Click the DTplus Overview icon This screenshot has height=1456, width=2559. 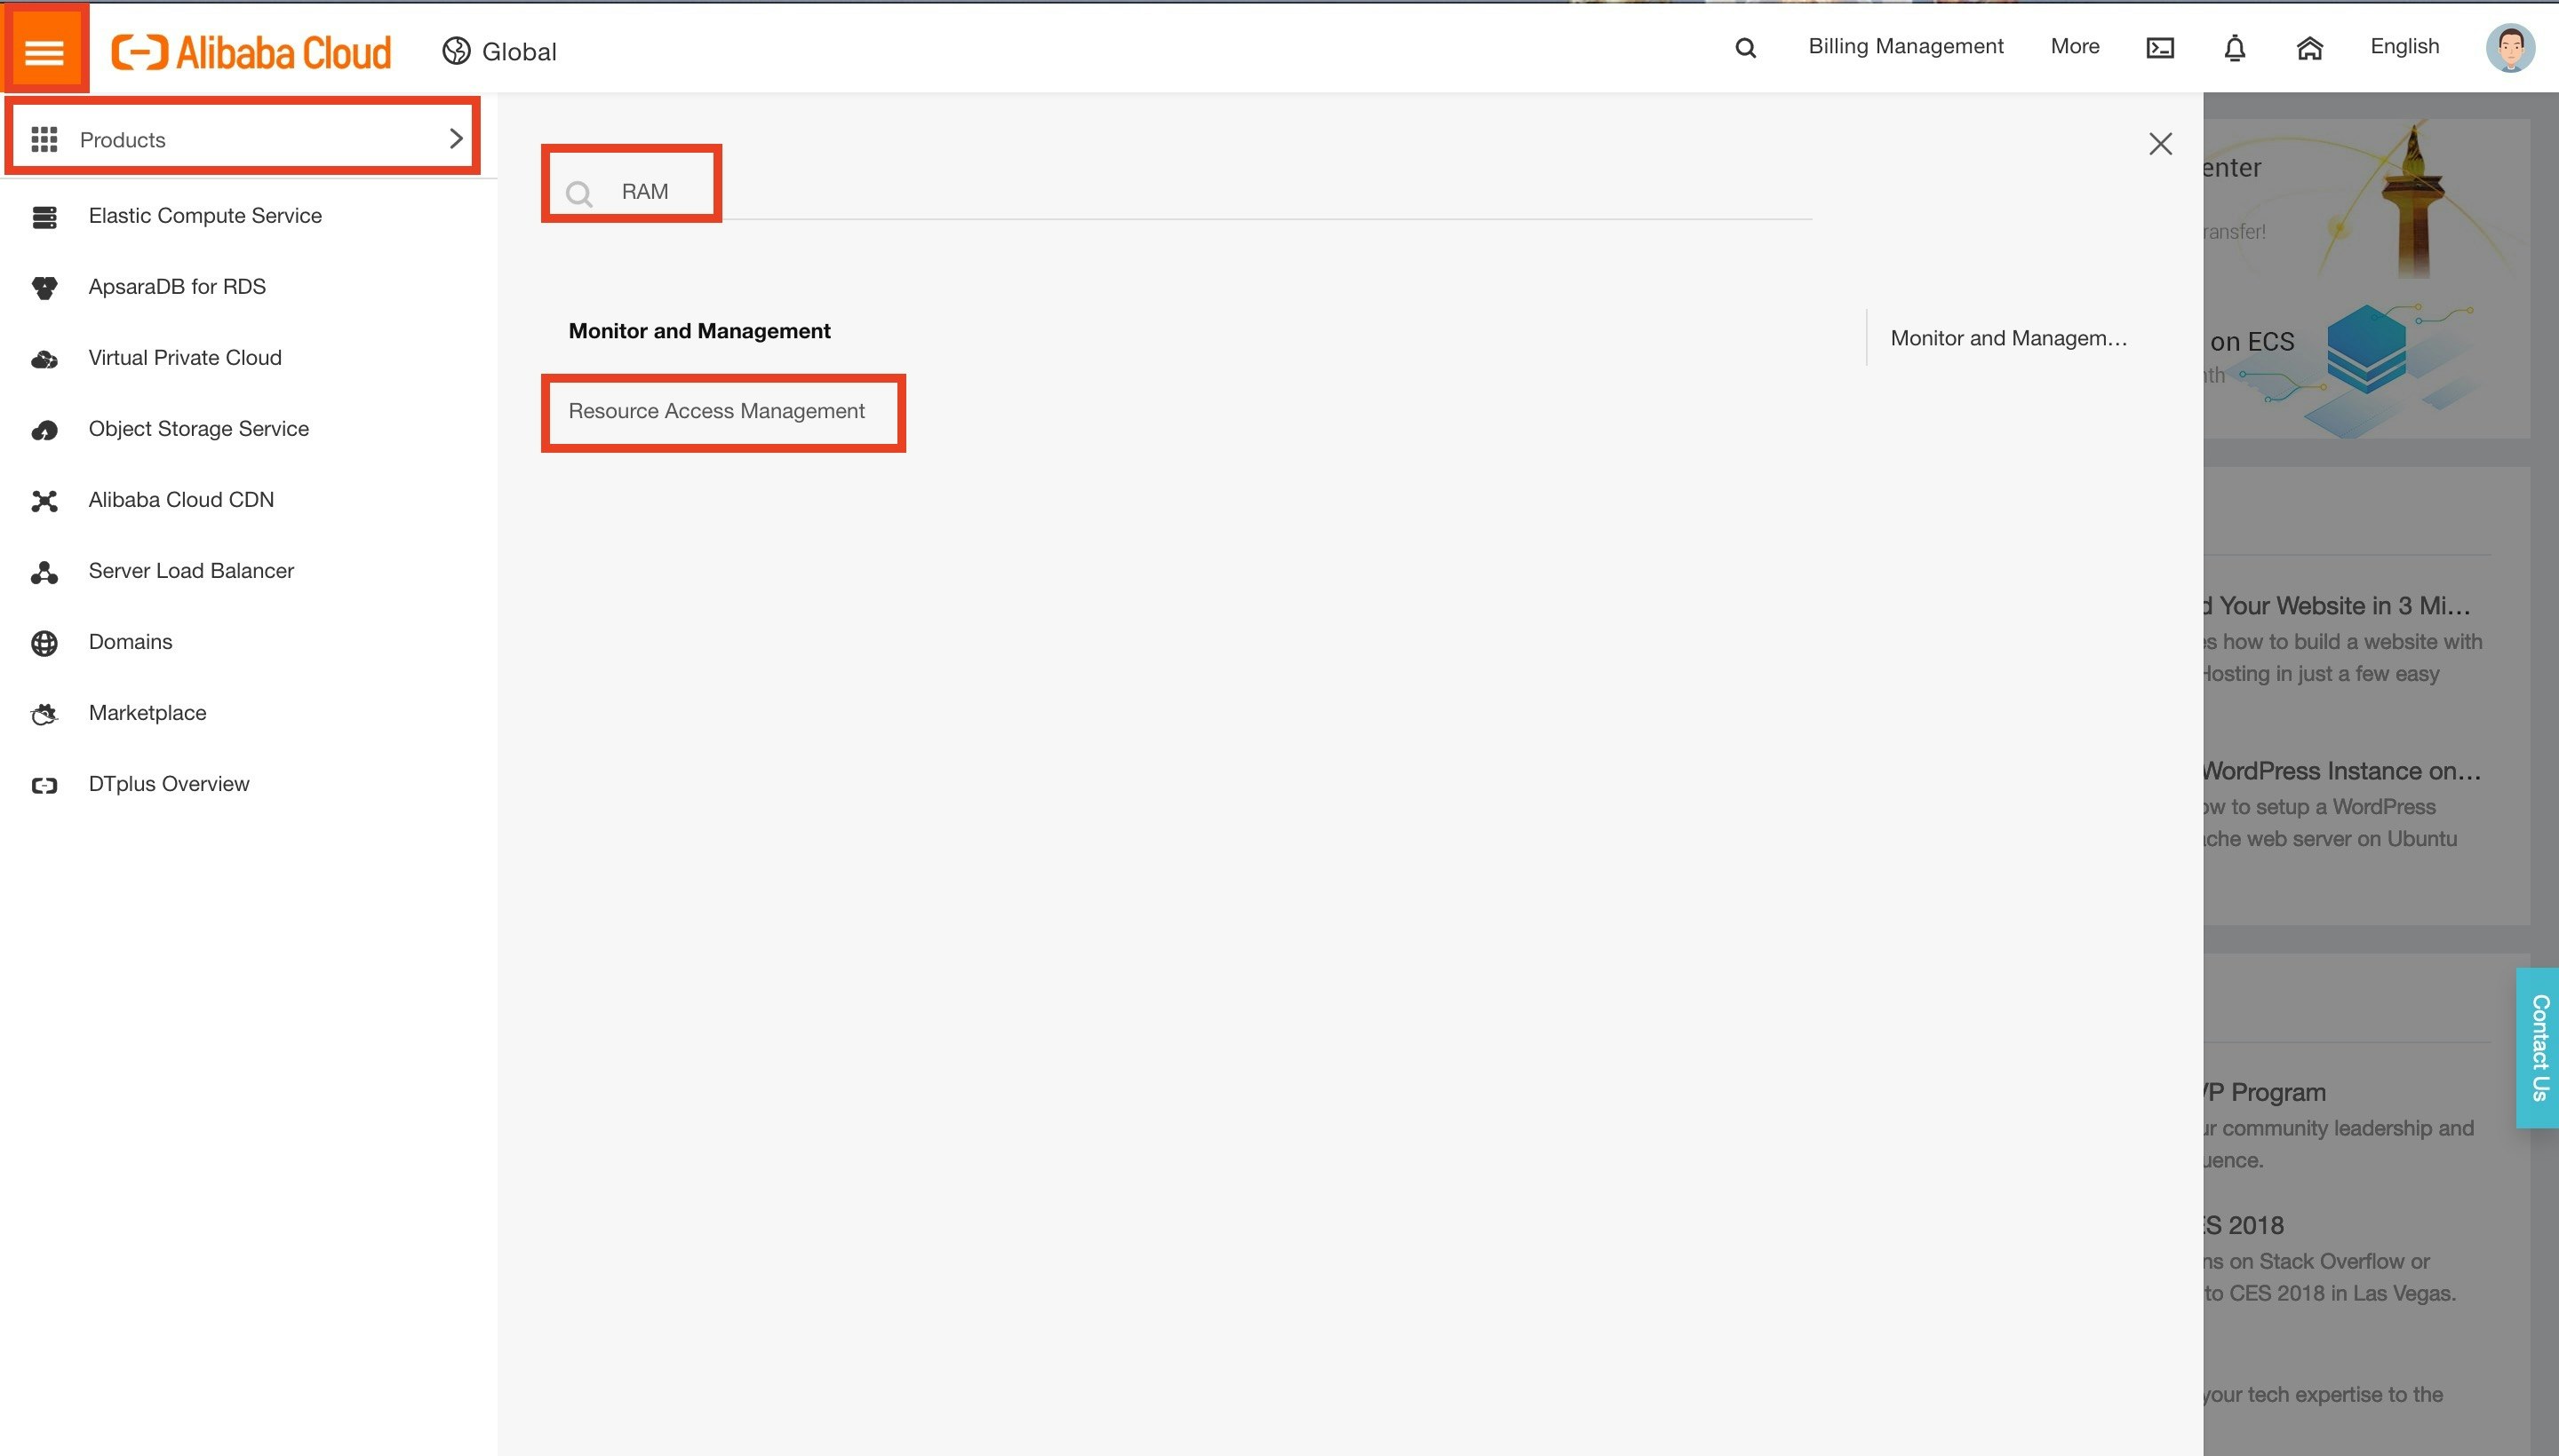[44, 785]
